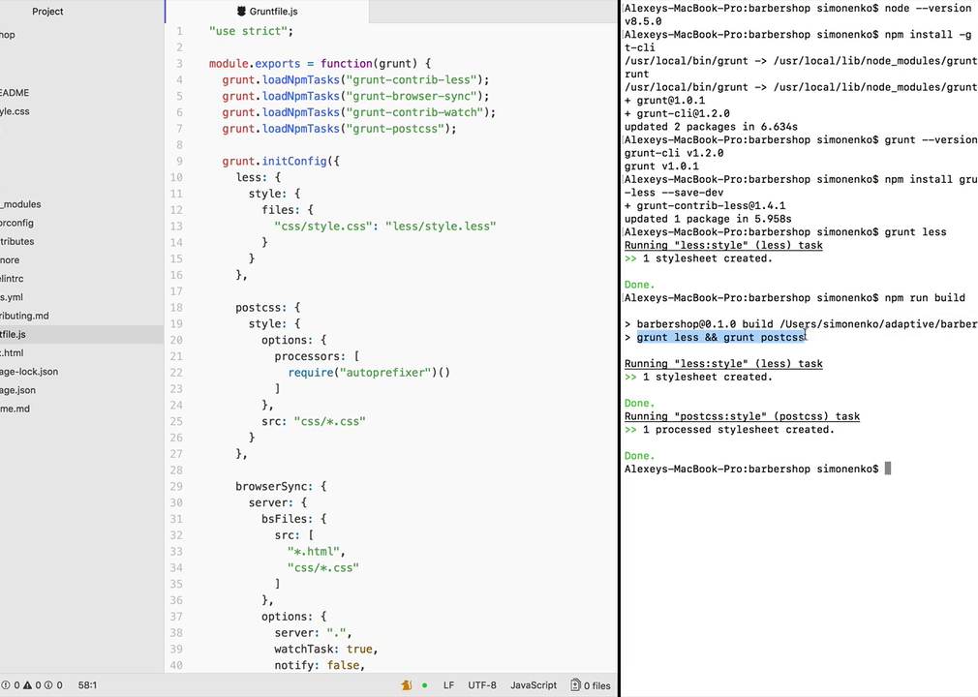Viewport: 978px width, 697px height.
Task: Click 'Running "postcss:style" (postcss) task' terminal line
Action: (743, 416)
